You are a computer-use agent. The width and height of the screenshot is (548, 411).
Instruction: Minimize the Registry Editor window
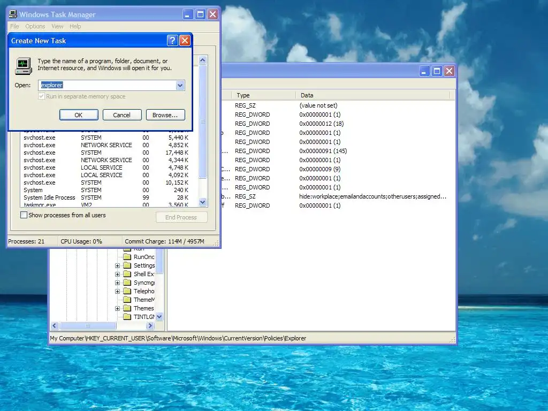tap(424, 71)
